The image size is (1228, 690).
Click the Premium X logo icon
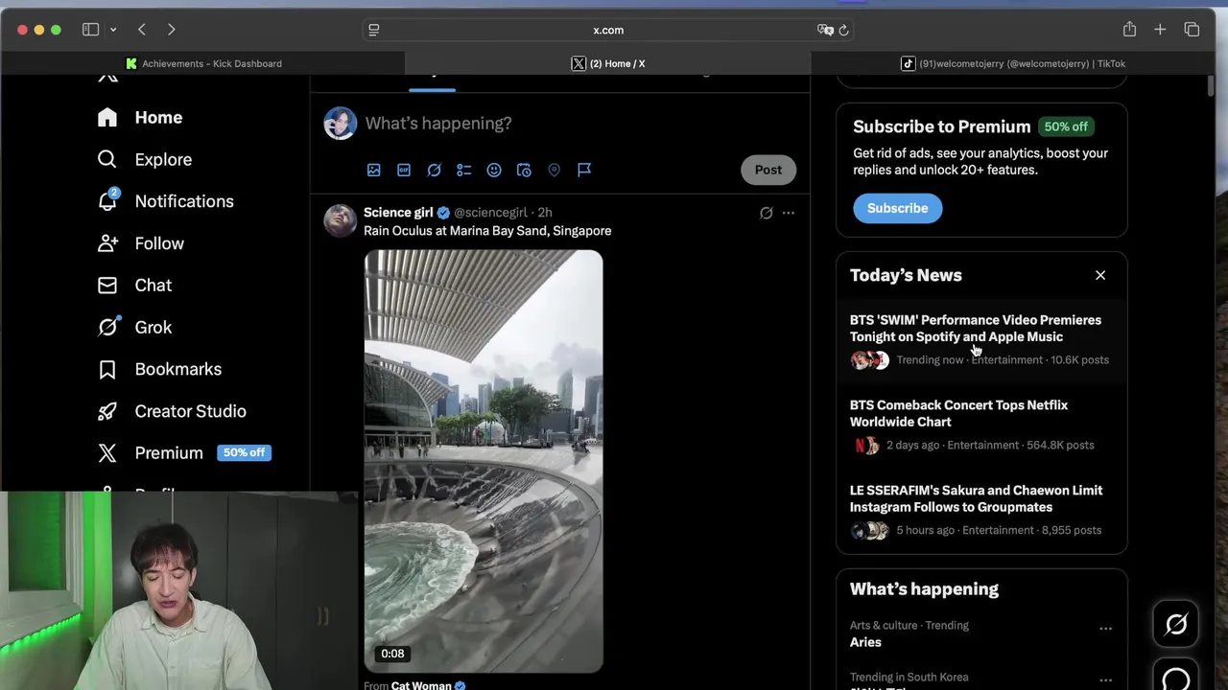107,452
